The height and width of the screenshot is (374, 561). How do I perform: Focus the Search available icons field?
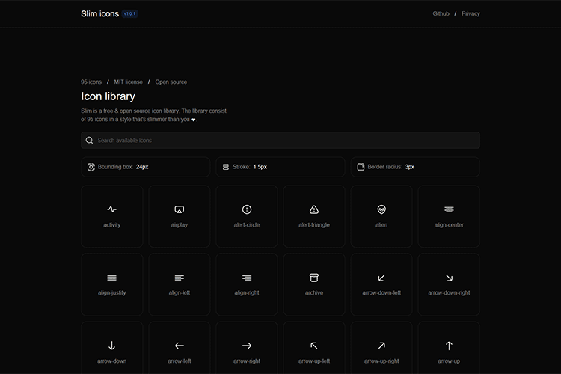point(280,140)
